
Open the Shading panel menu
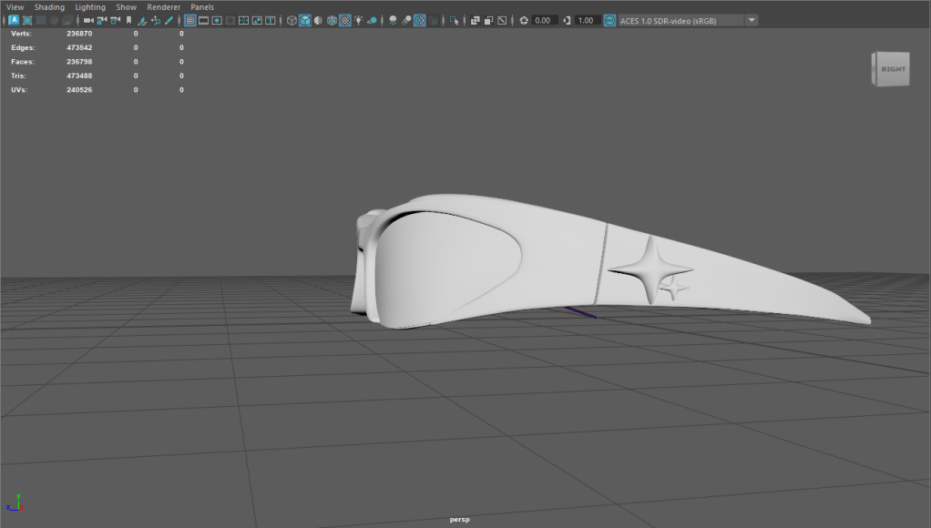point(49,6)
